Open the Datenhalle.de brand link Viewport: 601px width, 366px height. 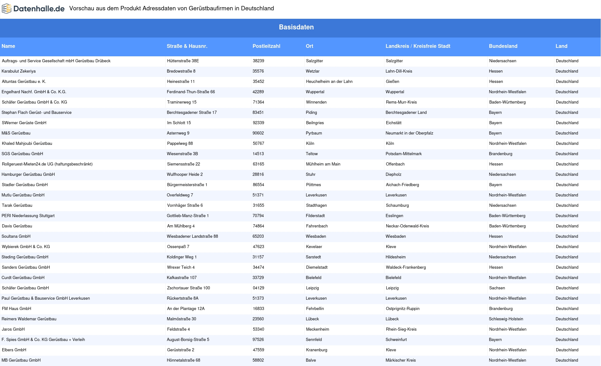[x=33, y=9]
